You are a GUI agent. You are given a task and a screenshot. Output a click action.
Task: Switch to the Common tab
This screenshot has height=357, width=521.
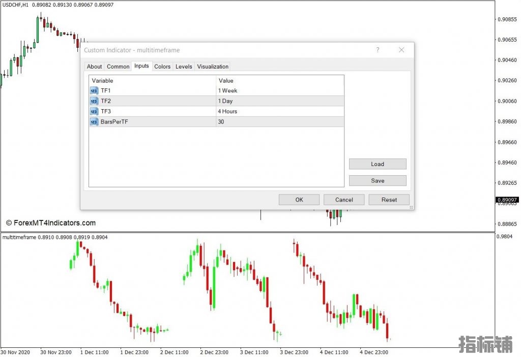[118, 67]
